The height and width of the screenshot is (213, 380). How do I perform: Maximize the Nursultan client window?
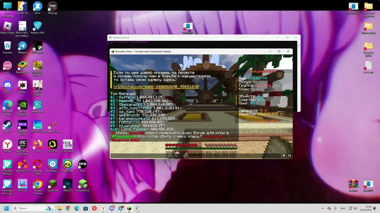pyautogui.click(x=279, y=51)
